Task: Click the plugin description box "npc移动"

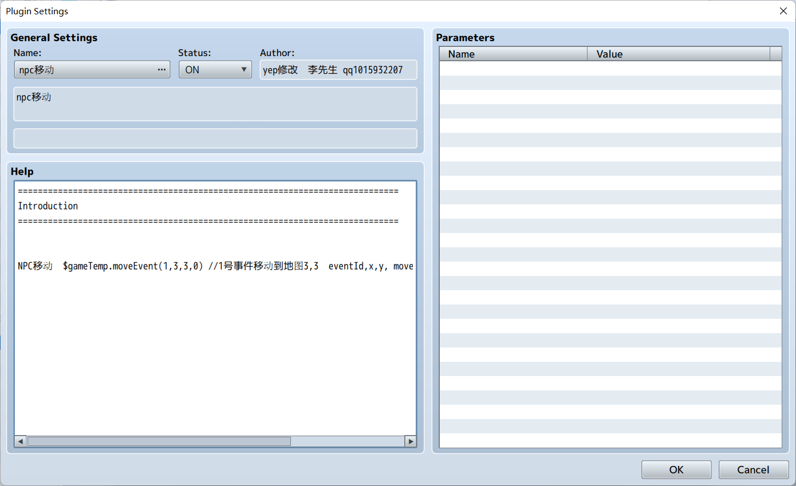Action: point(215,104)
